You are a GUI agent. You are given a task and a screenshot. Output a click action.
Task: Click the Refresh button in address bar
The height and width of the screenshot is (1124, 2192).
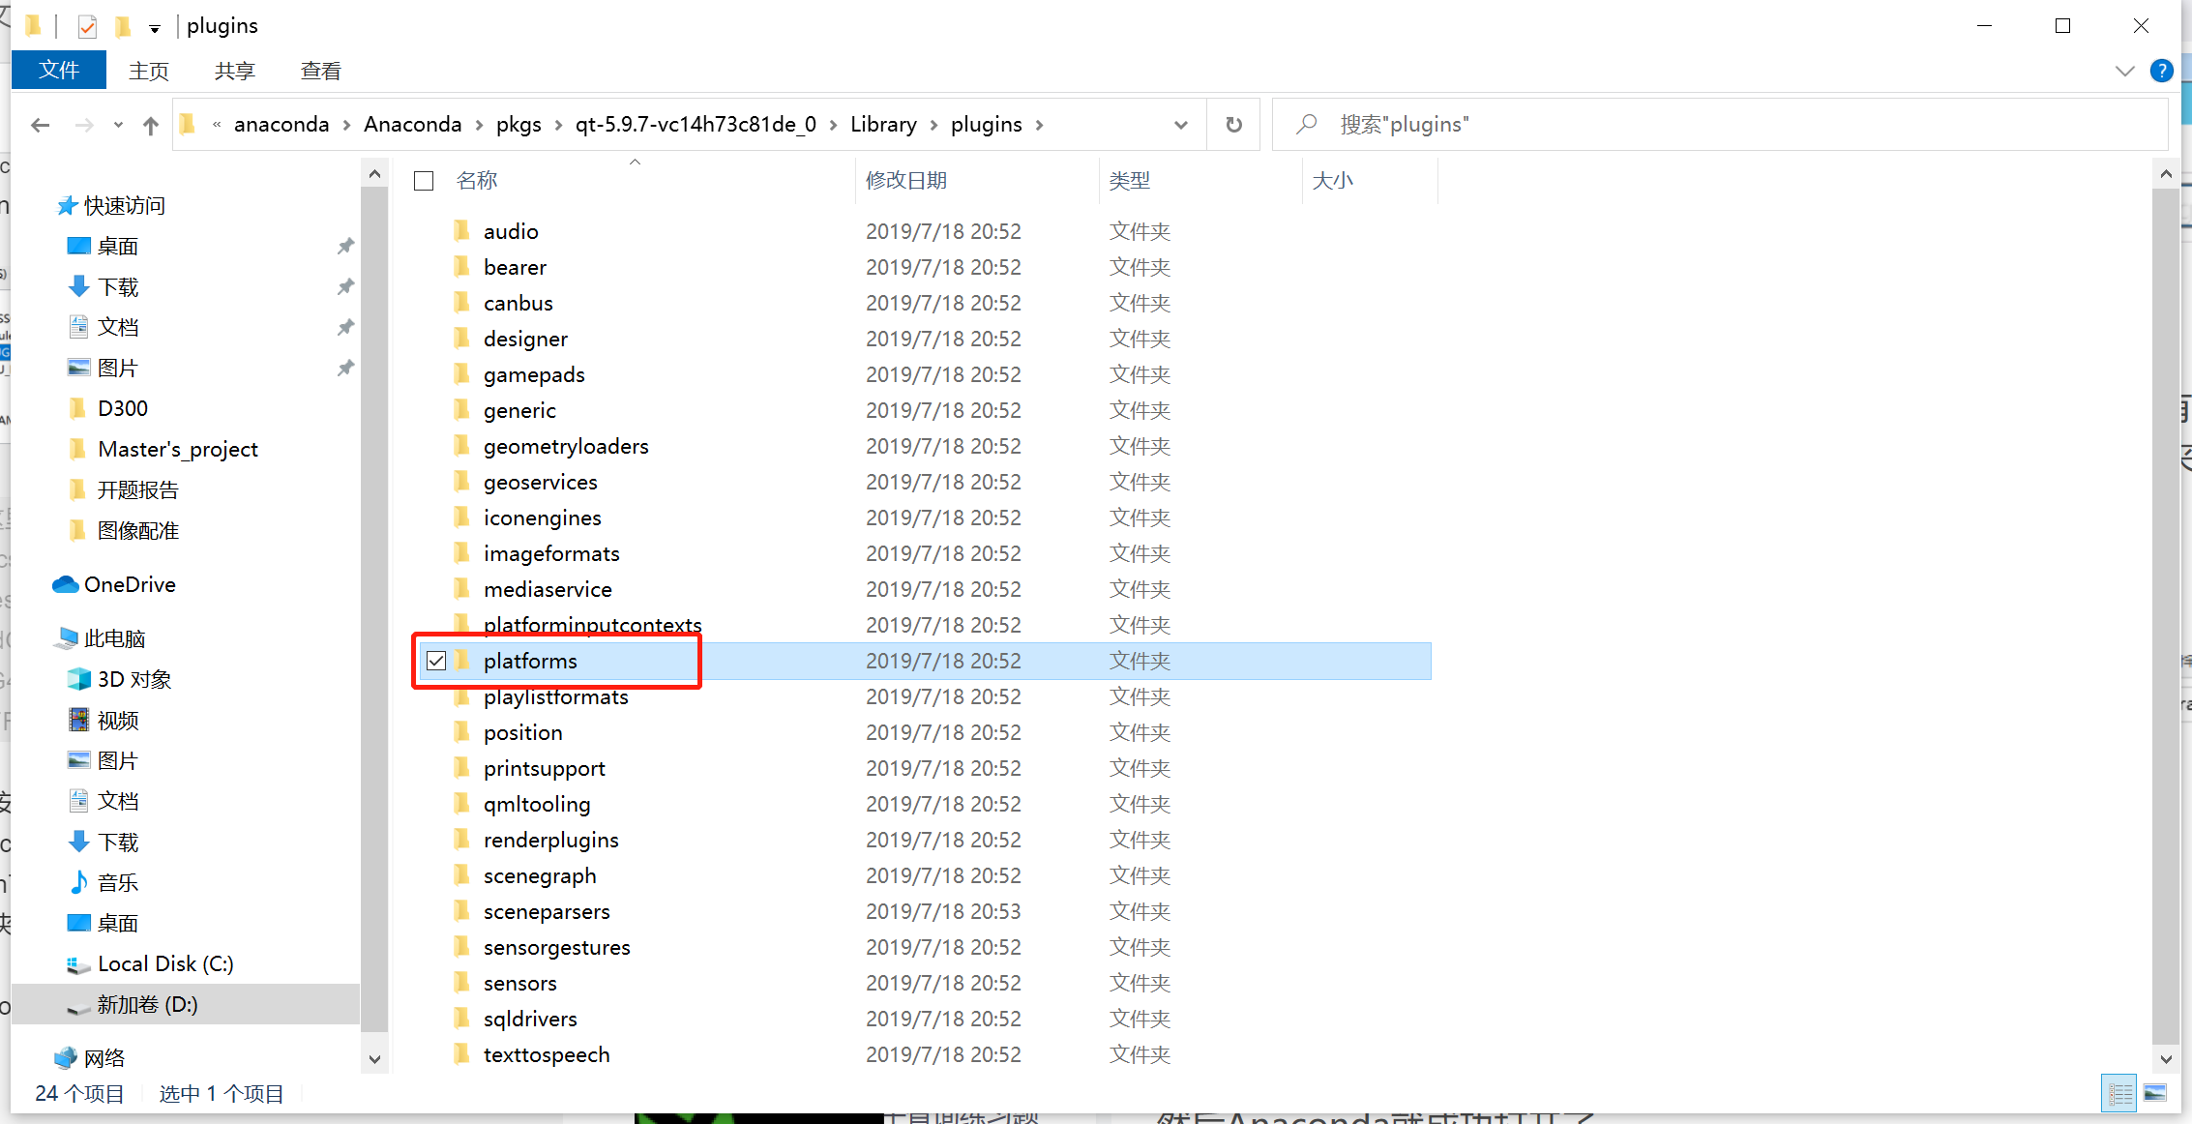point(1233,125)
